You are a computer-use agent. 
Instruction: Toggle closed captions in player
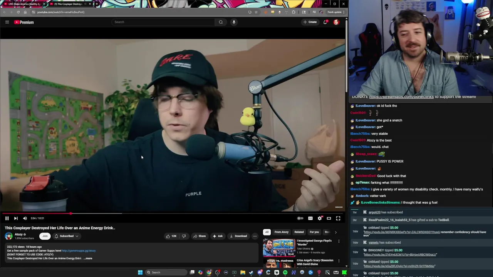pos(310,218)
